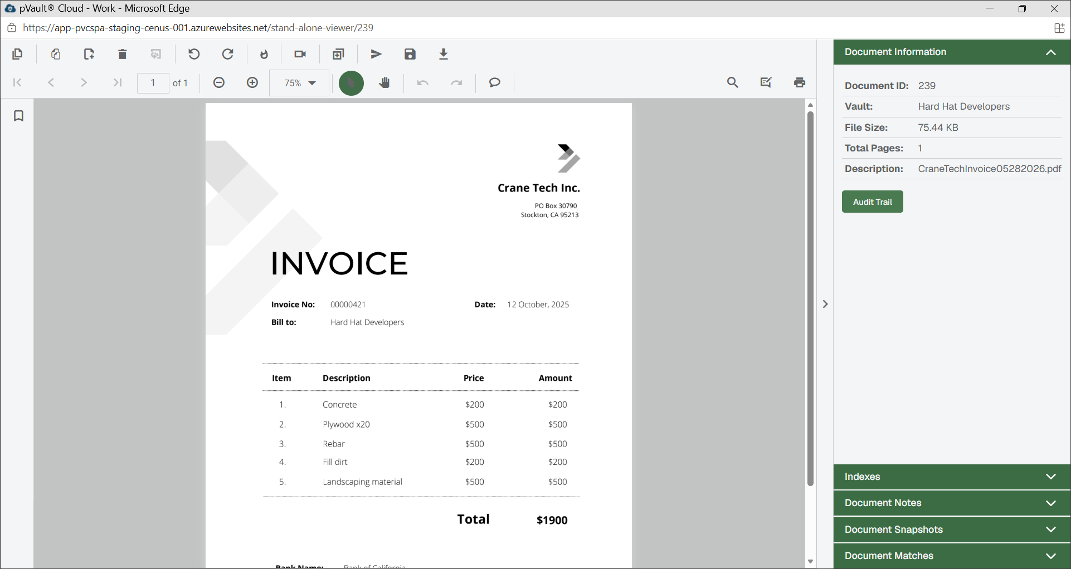1071x569 pixels.
Task: Click the Concrete item description
Action: (340, 405)
